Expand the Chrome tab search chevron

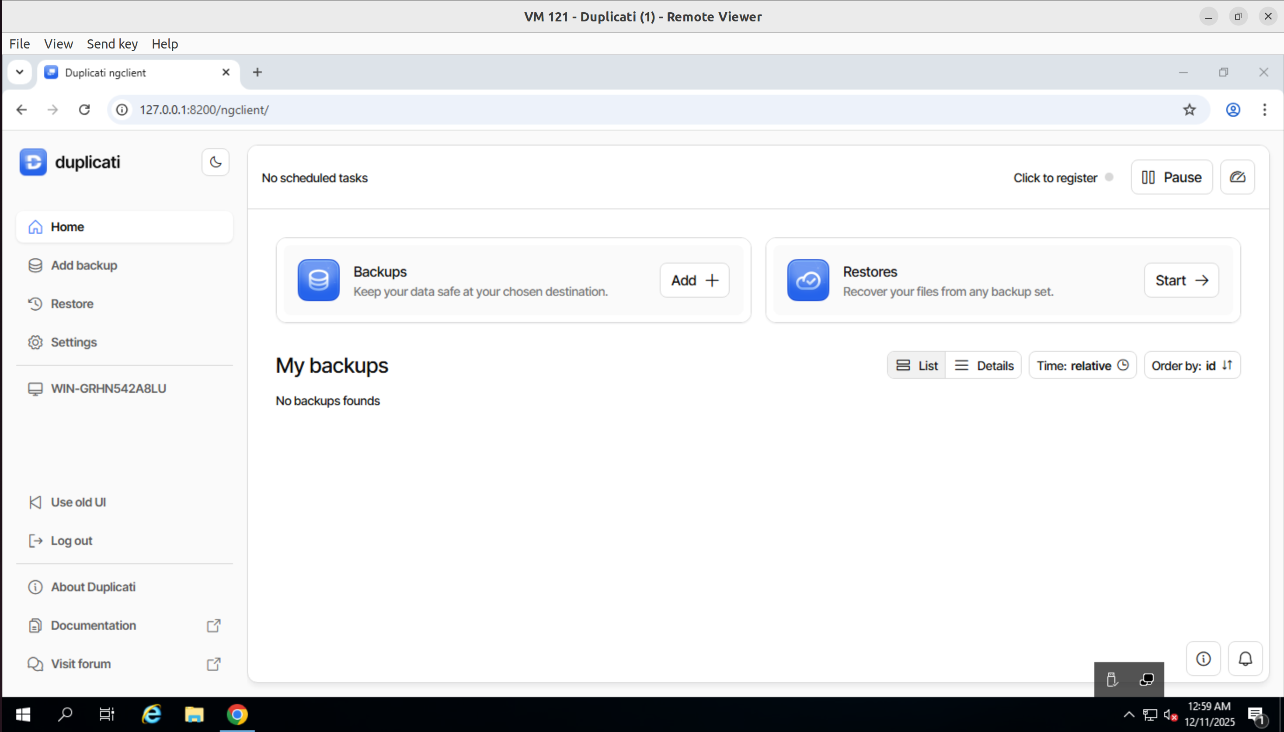pyautogui.click(x=20, y=72)
